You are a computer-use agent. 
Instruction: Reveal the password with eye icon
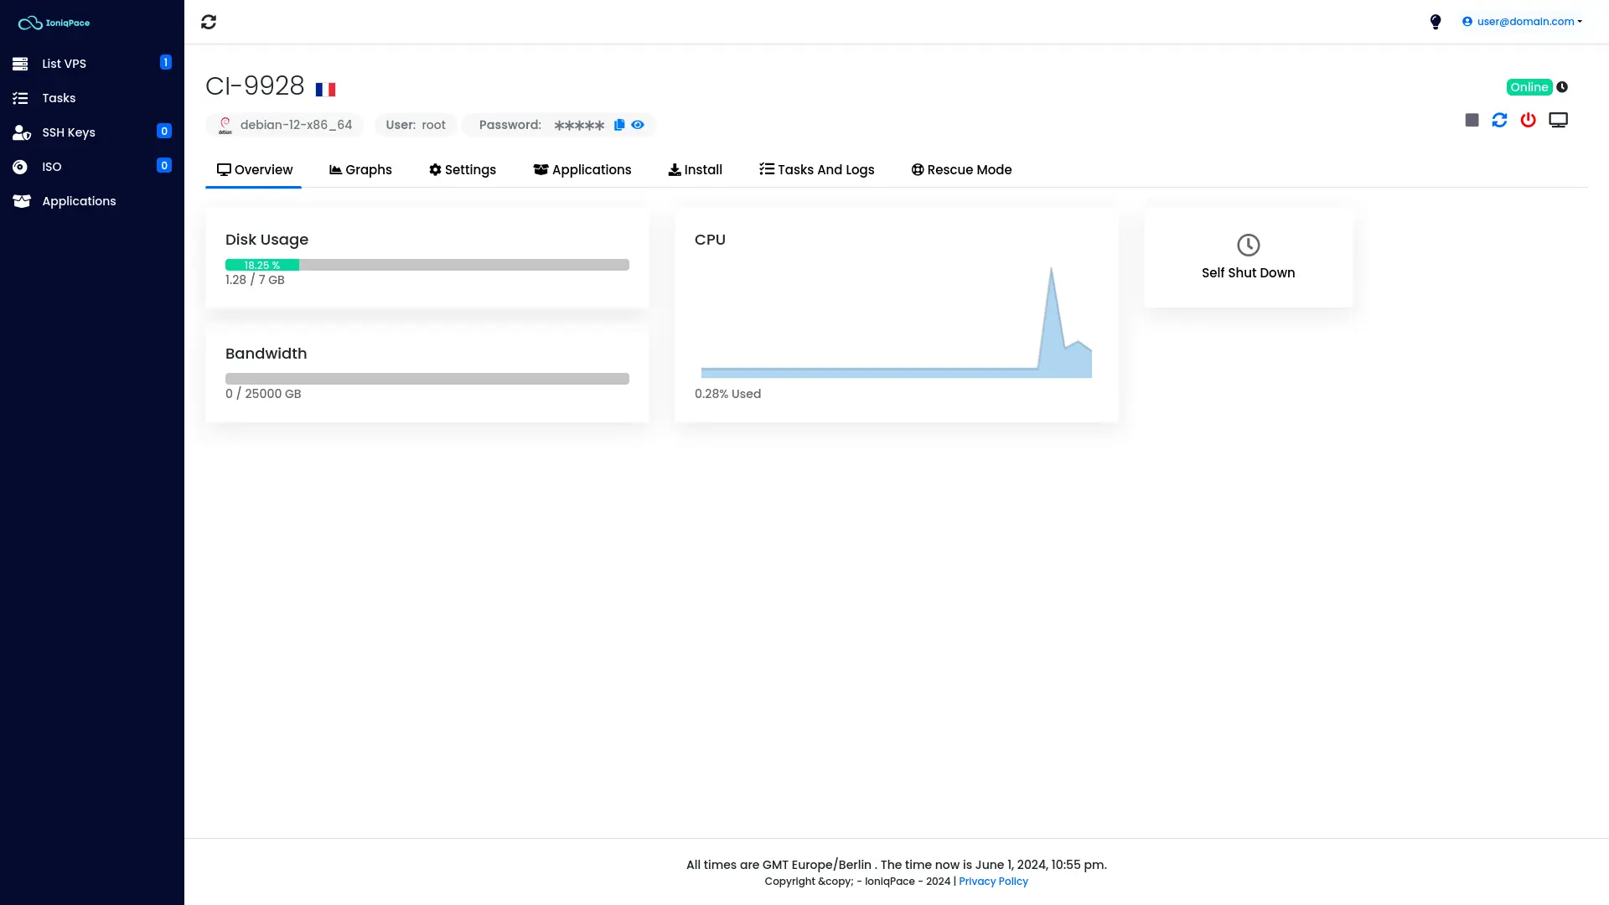coord(638,125)
